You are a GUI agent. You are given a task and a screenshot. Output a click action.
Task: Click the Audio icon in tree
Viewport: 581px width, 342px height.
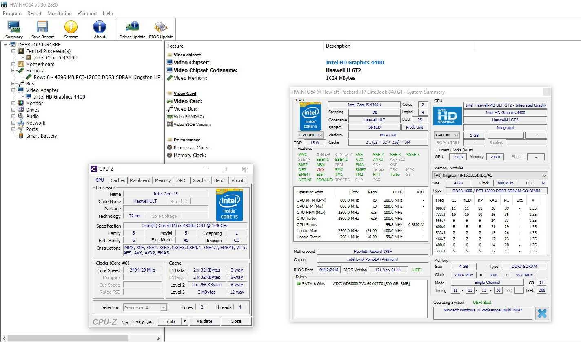(x=21, y=116)
